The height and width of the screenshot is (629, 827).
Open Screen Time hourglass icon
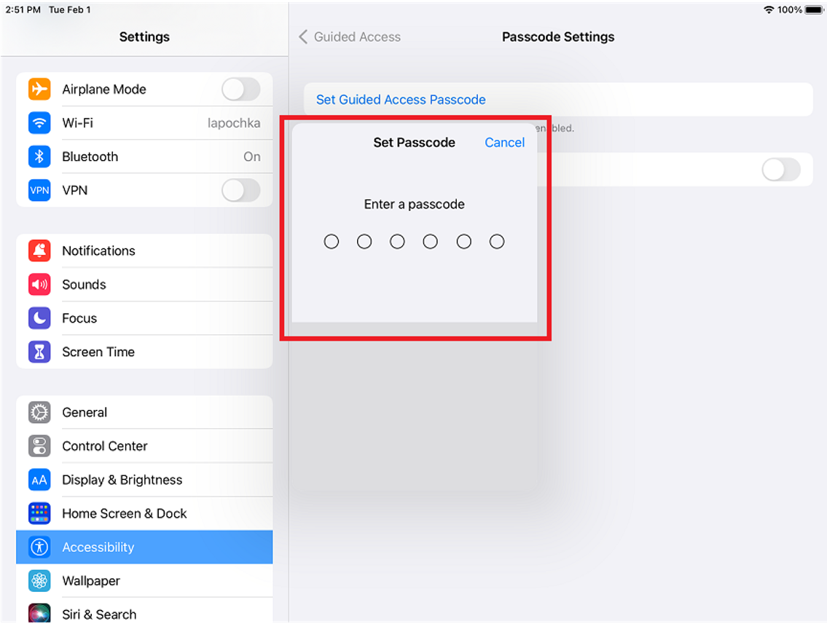39,352
